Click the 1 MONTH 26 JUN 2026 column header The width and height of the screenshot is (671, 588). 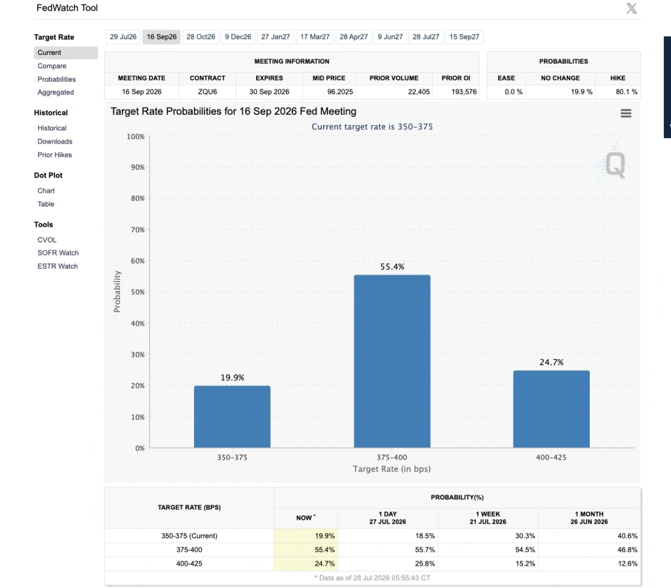(589, 518)
